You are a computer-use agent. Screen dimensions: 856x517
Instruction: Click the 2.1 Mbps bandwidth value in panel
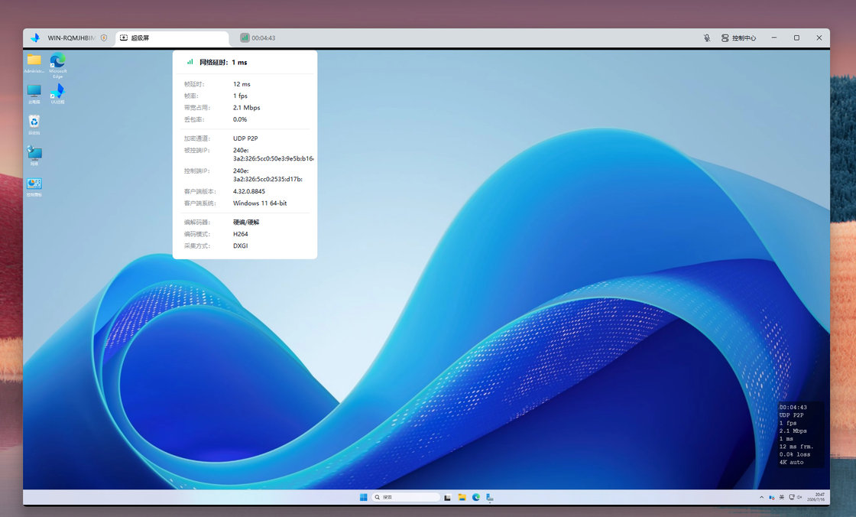[x=247, y=108]
